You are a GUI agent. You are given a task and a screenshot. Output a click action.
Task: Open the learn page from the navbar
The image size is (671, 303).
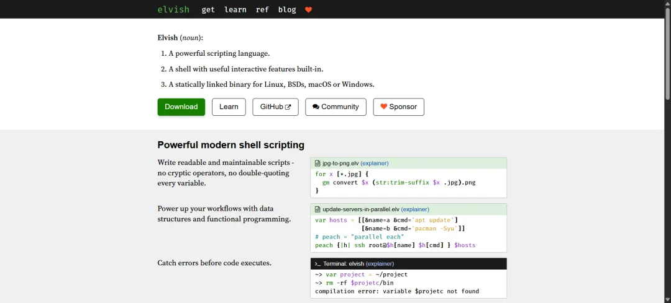pyautogui.click(x=235, y=9)
